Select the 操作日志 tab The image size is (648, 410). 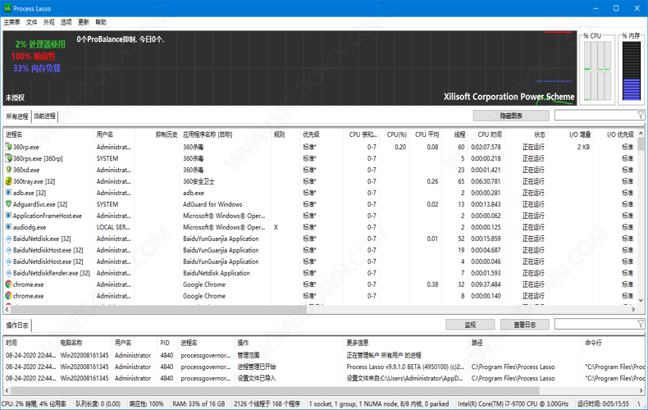coord(17,326)
